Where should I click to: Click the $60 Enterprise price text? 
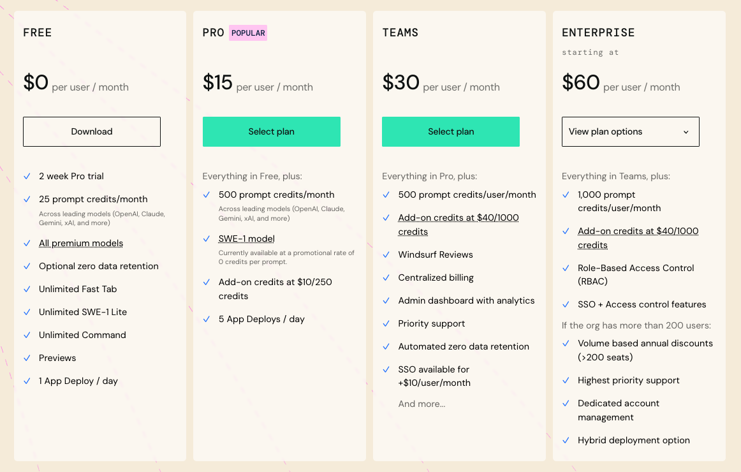click(581, 83)
